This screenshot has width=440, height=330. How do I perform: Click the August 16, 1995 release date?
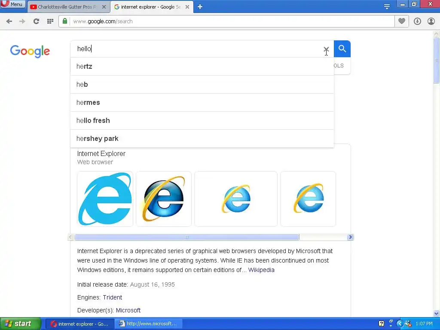pyautogui.click(x=153, y=284)
